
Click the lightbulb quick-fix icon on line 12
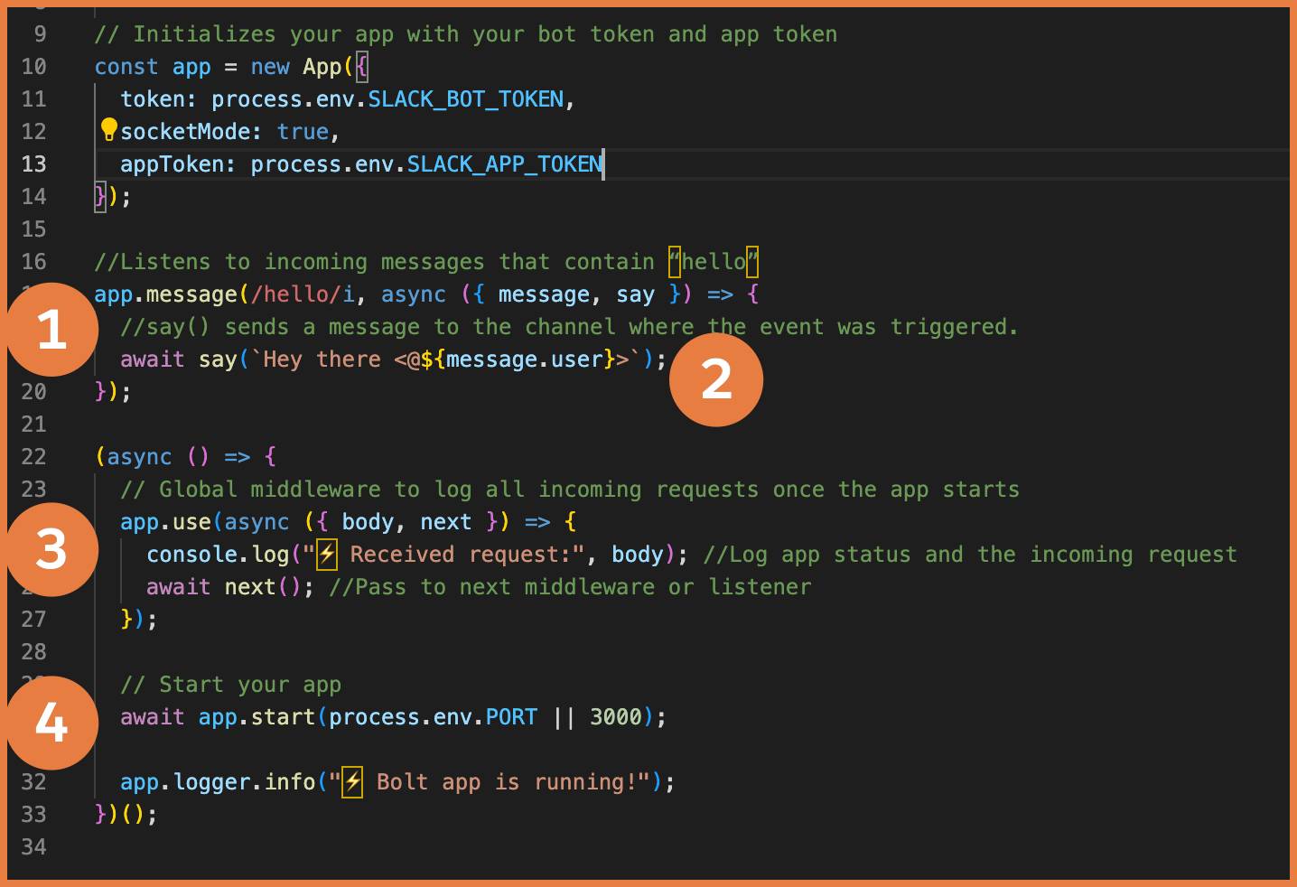[x=108, y=130]
